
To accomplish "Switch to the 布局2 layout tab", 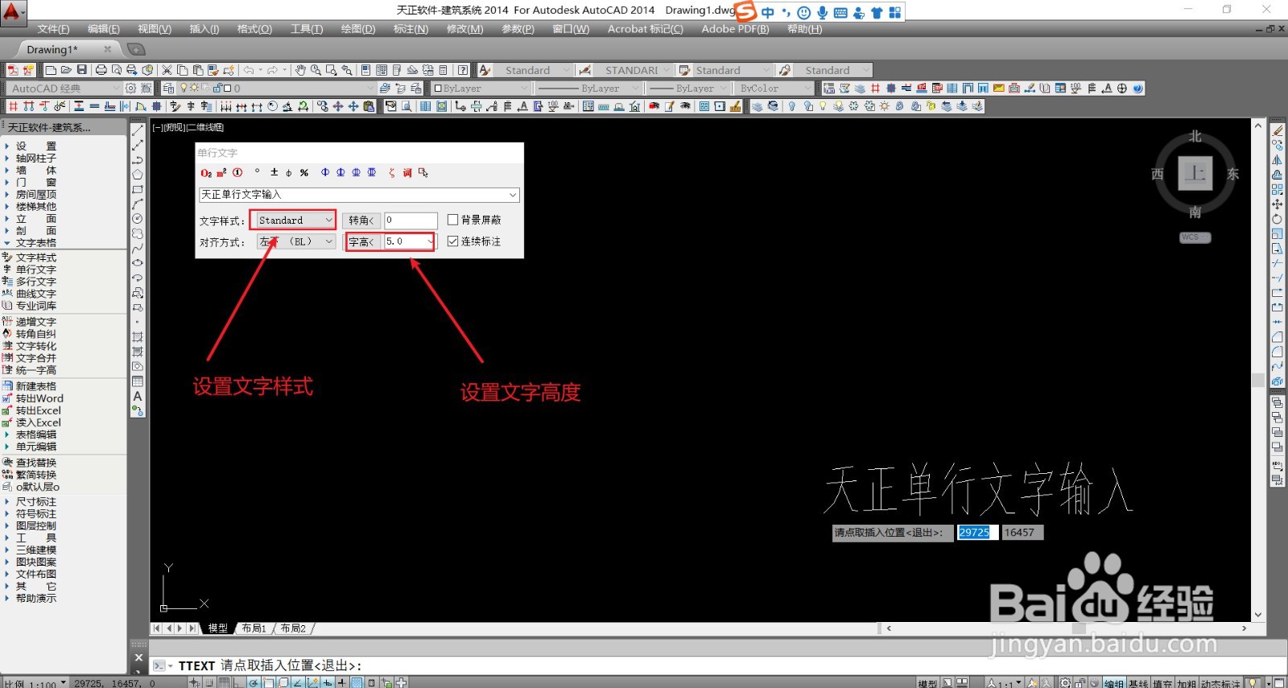I will pyautogui.click(x=293, y=628).
